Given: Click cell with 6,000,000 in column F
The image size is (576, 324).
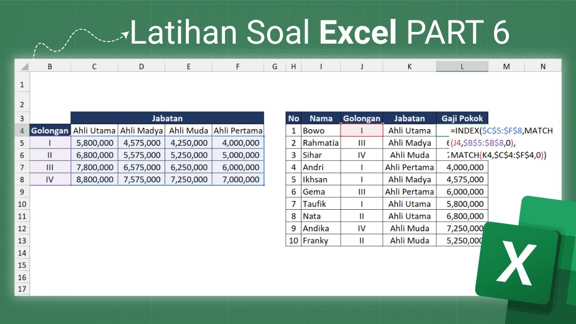Looking at the screenshot, I should click(238, 167).
